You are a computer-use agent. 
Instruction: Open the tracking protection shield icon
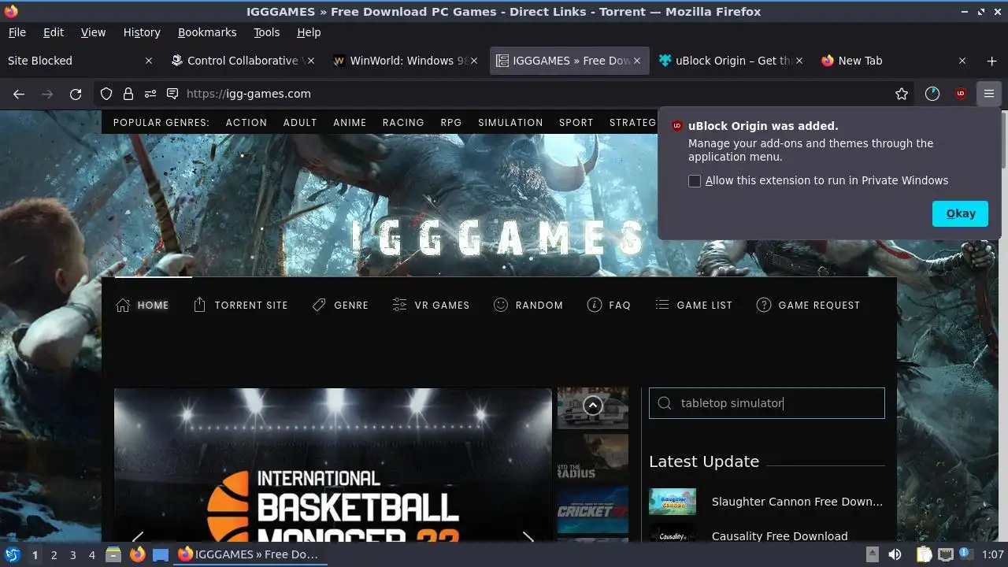(x=106, y=94)
